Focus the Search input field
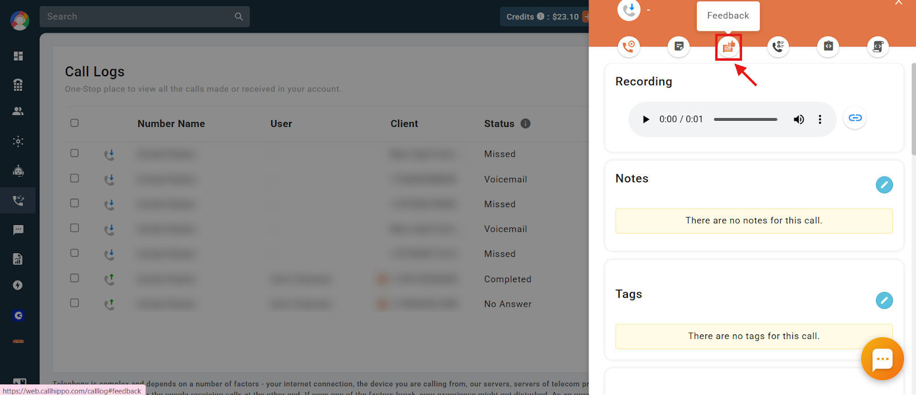Screen dimensions: 916x395 tap(144, 17)
